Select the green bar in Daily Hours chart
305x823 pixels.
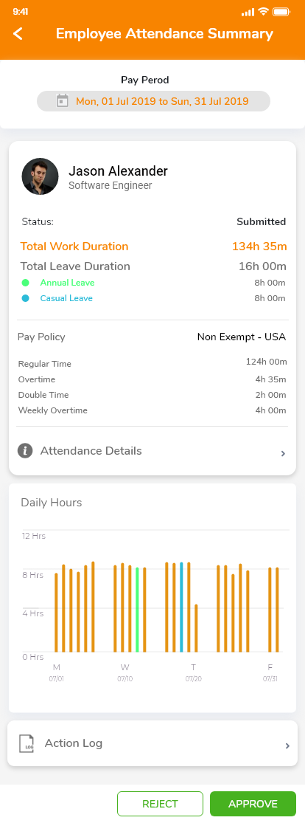click(x=137, y=610)
